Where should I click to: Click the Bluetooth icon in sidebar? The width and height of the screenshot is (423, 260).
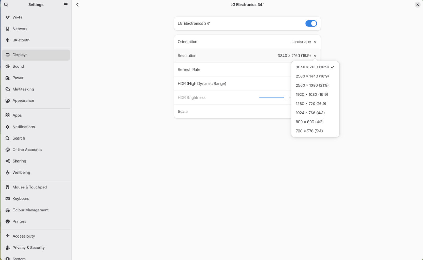point(7,40)
